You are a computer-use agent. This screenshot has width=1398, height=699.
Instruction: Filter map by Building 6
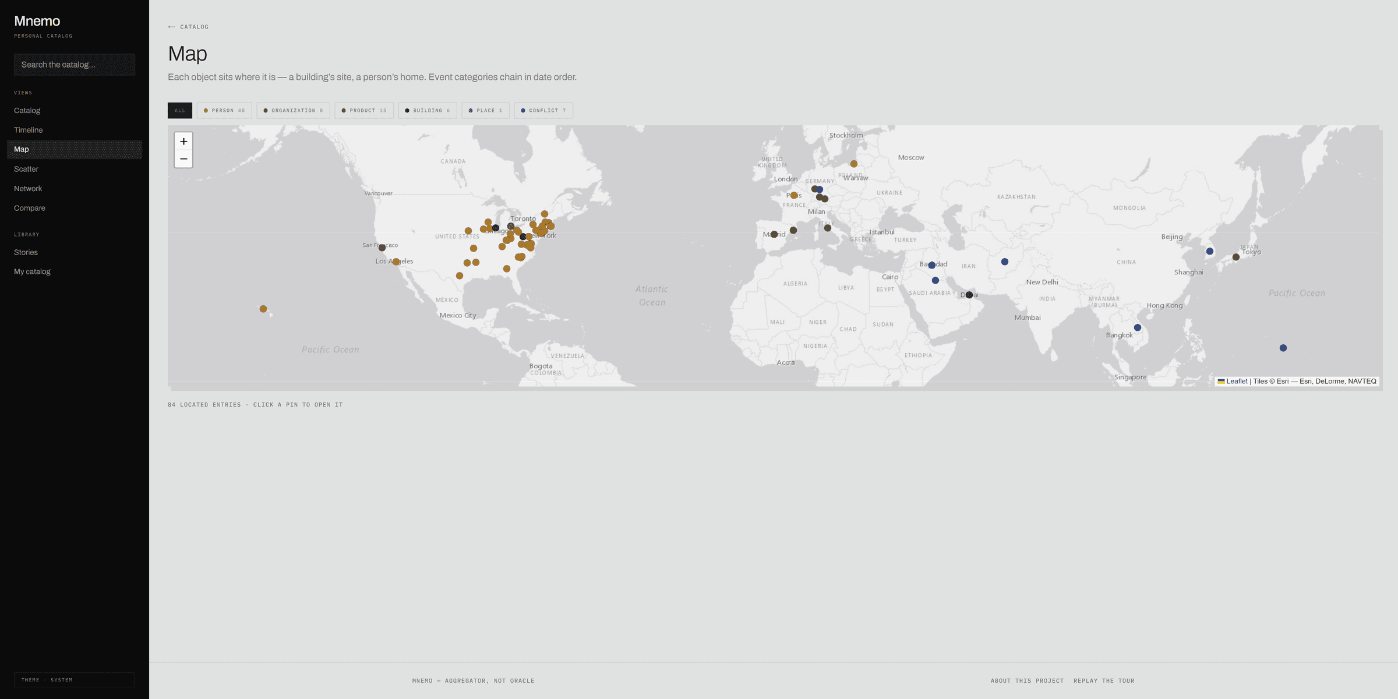click(428, 111)
